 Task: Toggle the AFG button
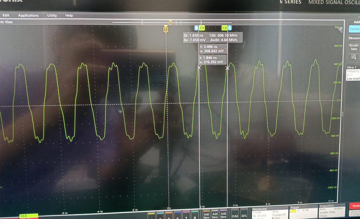point(244,213)
